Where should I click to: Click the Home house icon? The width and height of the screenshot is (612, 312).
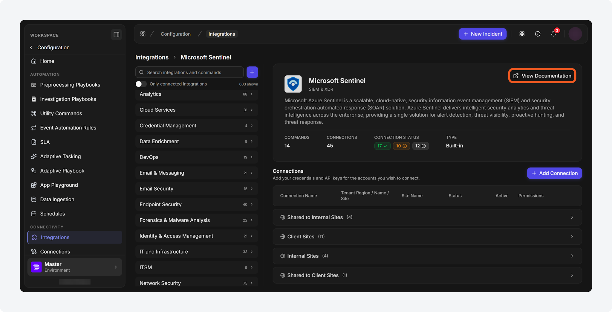click(34, 61)
